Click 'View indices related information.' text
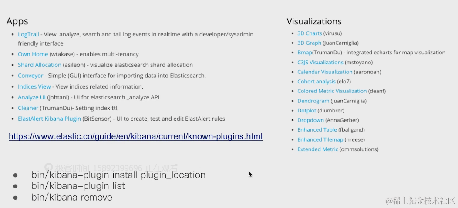The height and width of the screenshot is (208, 458). point(99,86)
